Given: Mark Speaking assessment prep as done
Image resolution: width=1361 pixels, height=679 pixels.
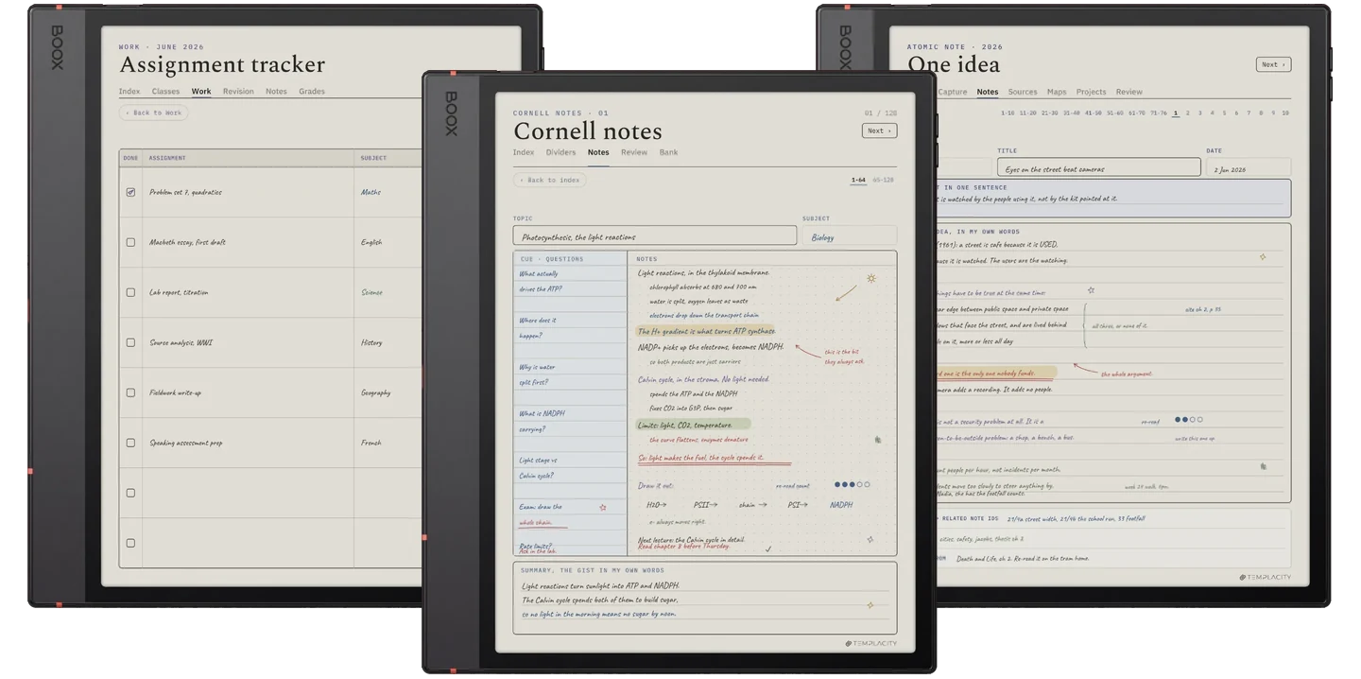Looking at the screenshot, I should click(130, 443).
